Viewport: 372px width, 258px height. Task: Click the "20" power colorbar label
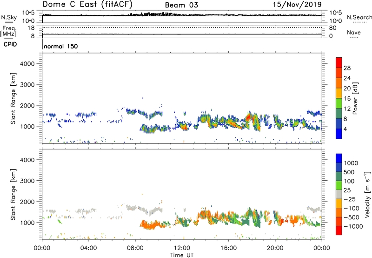tap(347, 88)
